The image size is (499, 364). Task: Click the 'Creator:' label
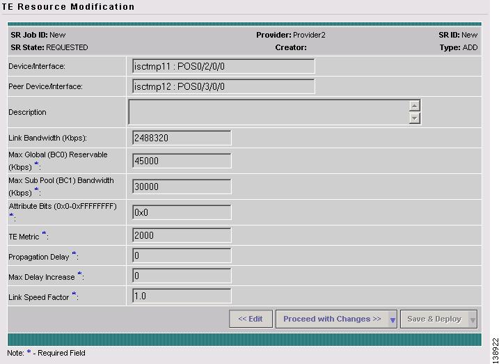coord(291,47)
